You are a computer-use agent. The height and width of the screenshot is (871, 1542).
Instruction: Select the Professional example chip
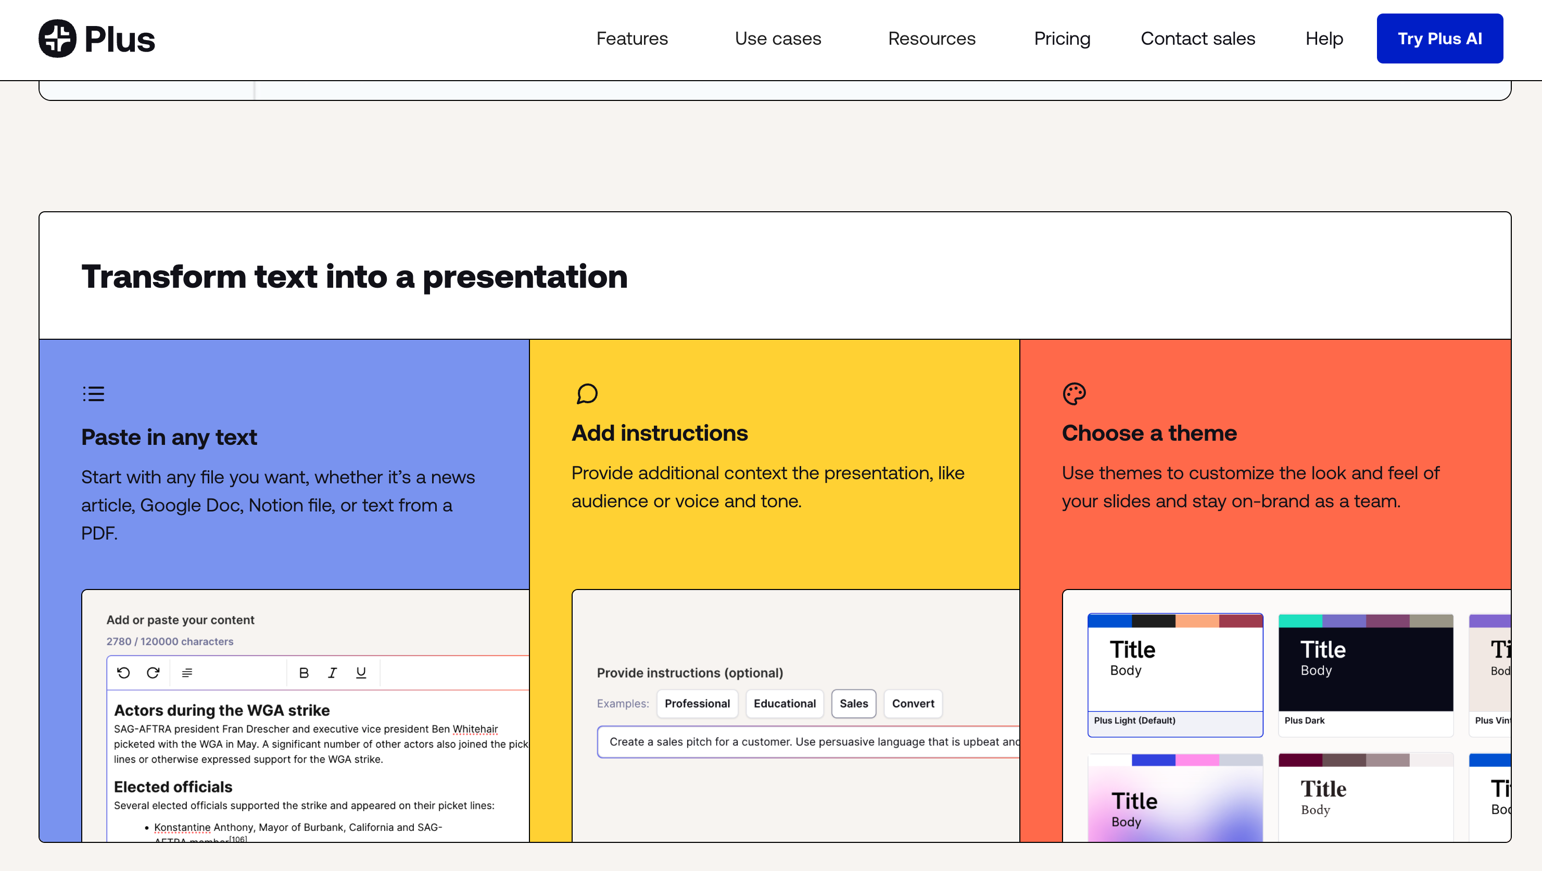pos(697,703)
